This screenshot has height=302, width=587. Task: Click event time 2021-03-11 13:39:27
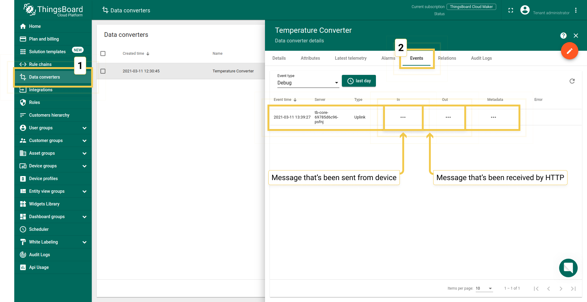(292, 117)
